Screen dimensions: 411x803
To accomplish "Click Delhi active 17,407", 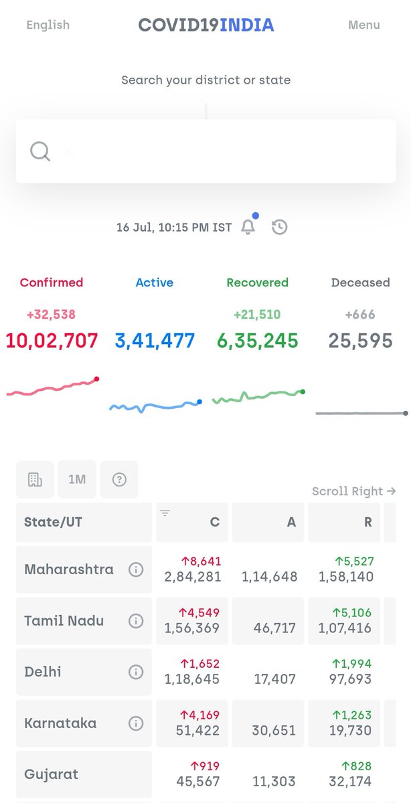I will click(x=276, y=679).
